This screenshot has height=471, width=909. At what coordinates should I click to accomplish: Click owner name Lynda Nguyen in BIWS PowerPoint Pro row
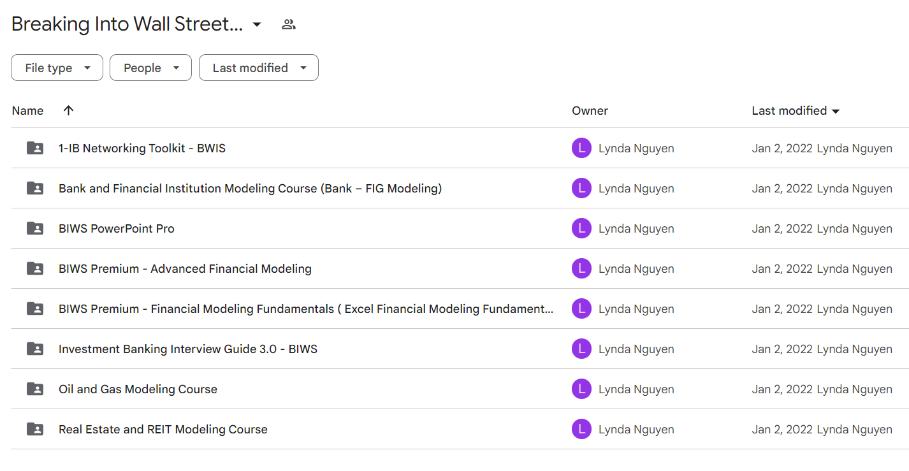tap(636, 229)
